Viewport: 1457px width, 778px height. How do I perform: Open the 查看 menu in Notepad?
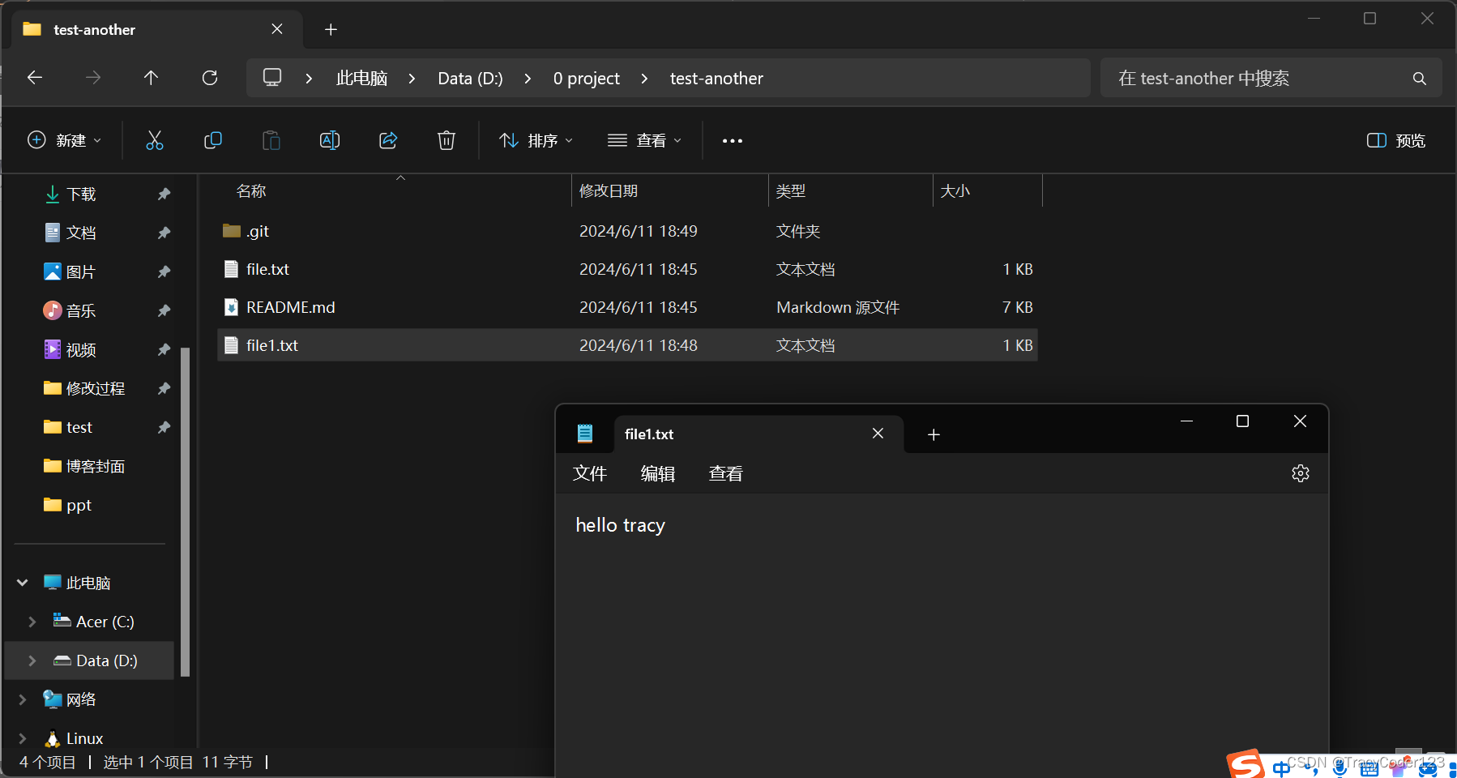(x=726, y=473)
